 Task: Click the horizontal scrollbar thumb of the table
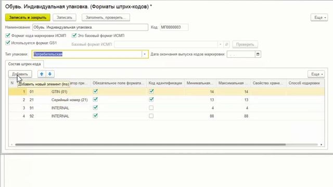(150, 144)
